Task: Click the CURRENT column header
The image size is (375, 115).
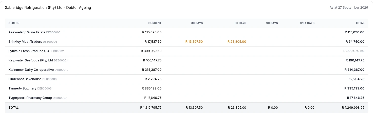Action: pos(155,23)
